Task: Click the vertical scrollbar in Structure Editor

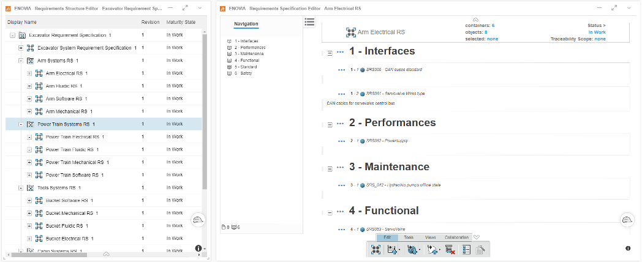Action: pos(205,111)
